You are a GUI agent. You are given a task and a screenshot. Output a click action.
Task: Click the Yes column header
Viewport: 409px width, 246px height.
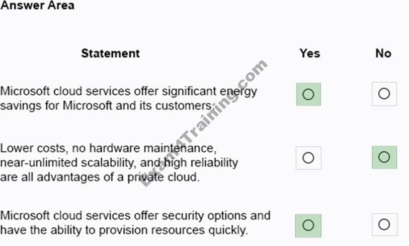point(309,53)
